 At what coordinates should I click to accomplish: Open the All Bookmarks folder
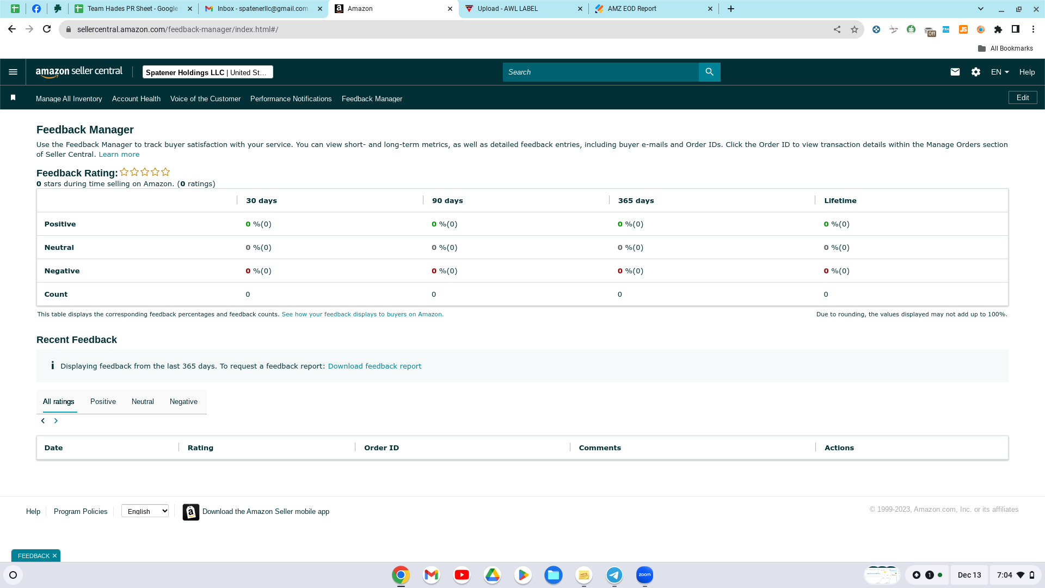tap(1005, 48)
